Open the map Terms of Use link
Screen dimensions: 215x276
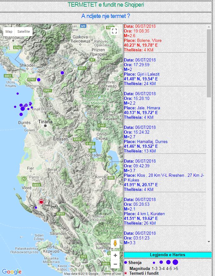coord(111,274)
